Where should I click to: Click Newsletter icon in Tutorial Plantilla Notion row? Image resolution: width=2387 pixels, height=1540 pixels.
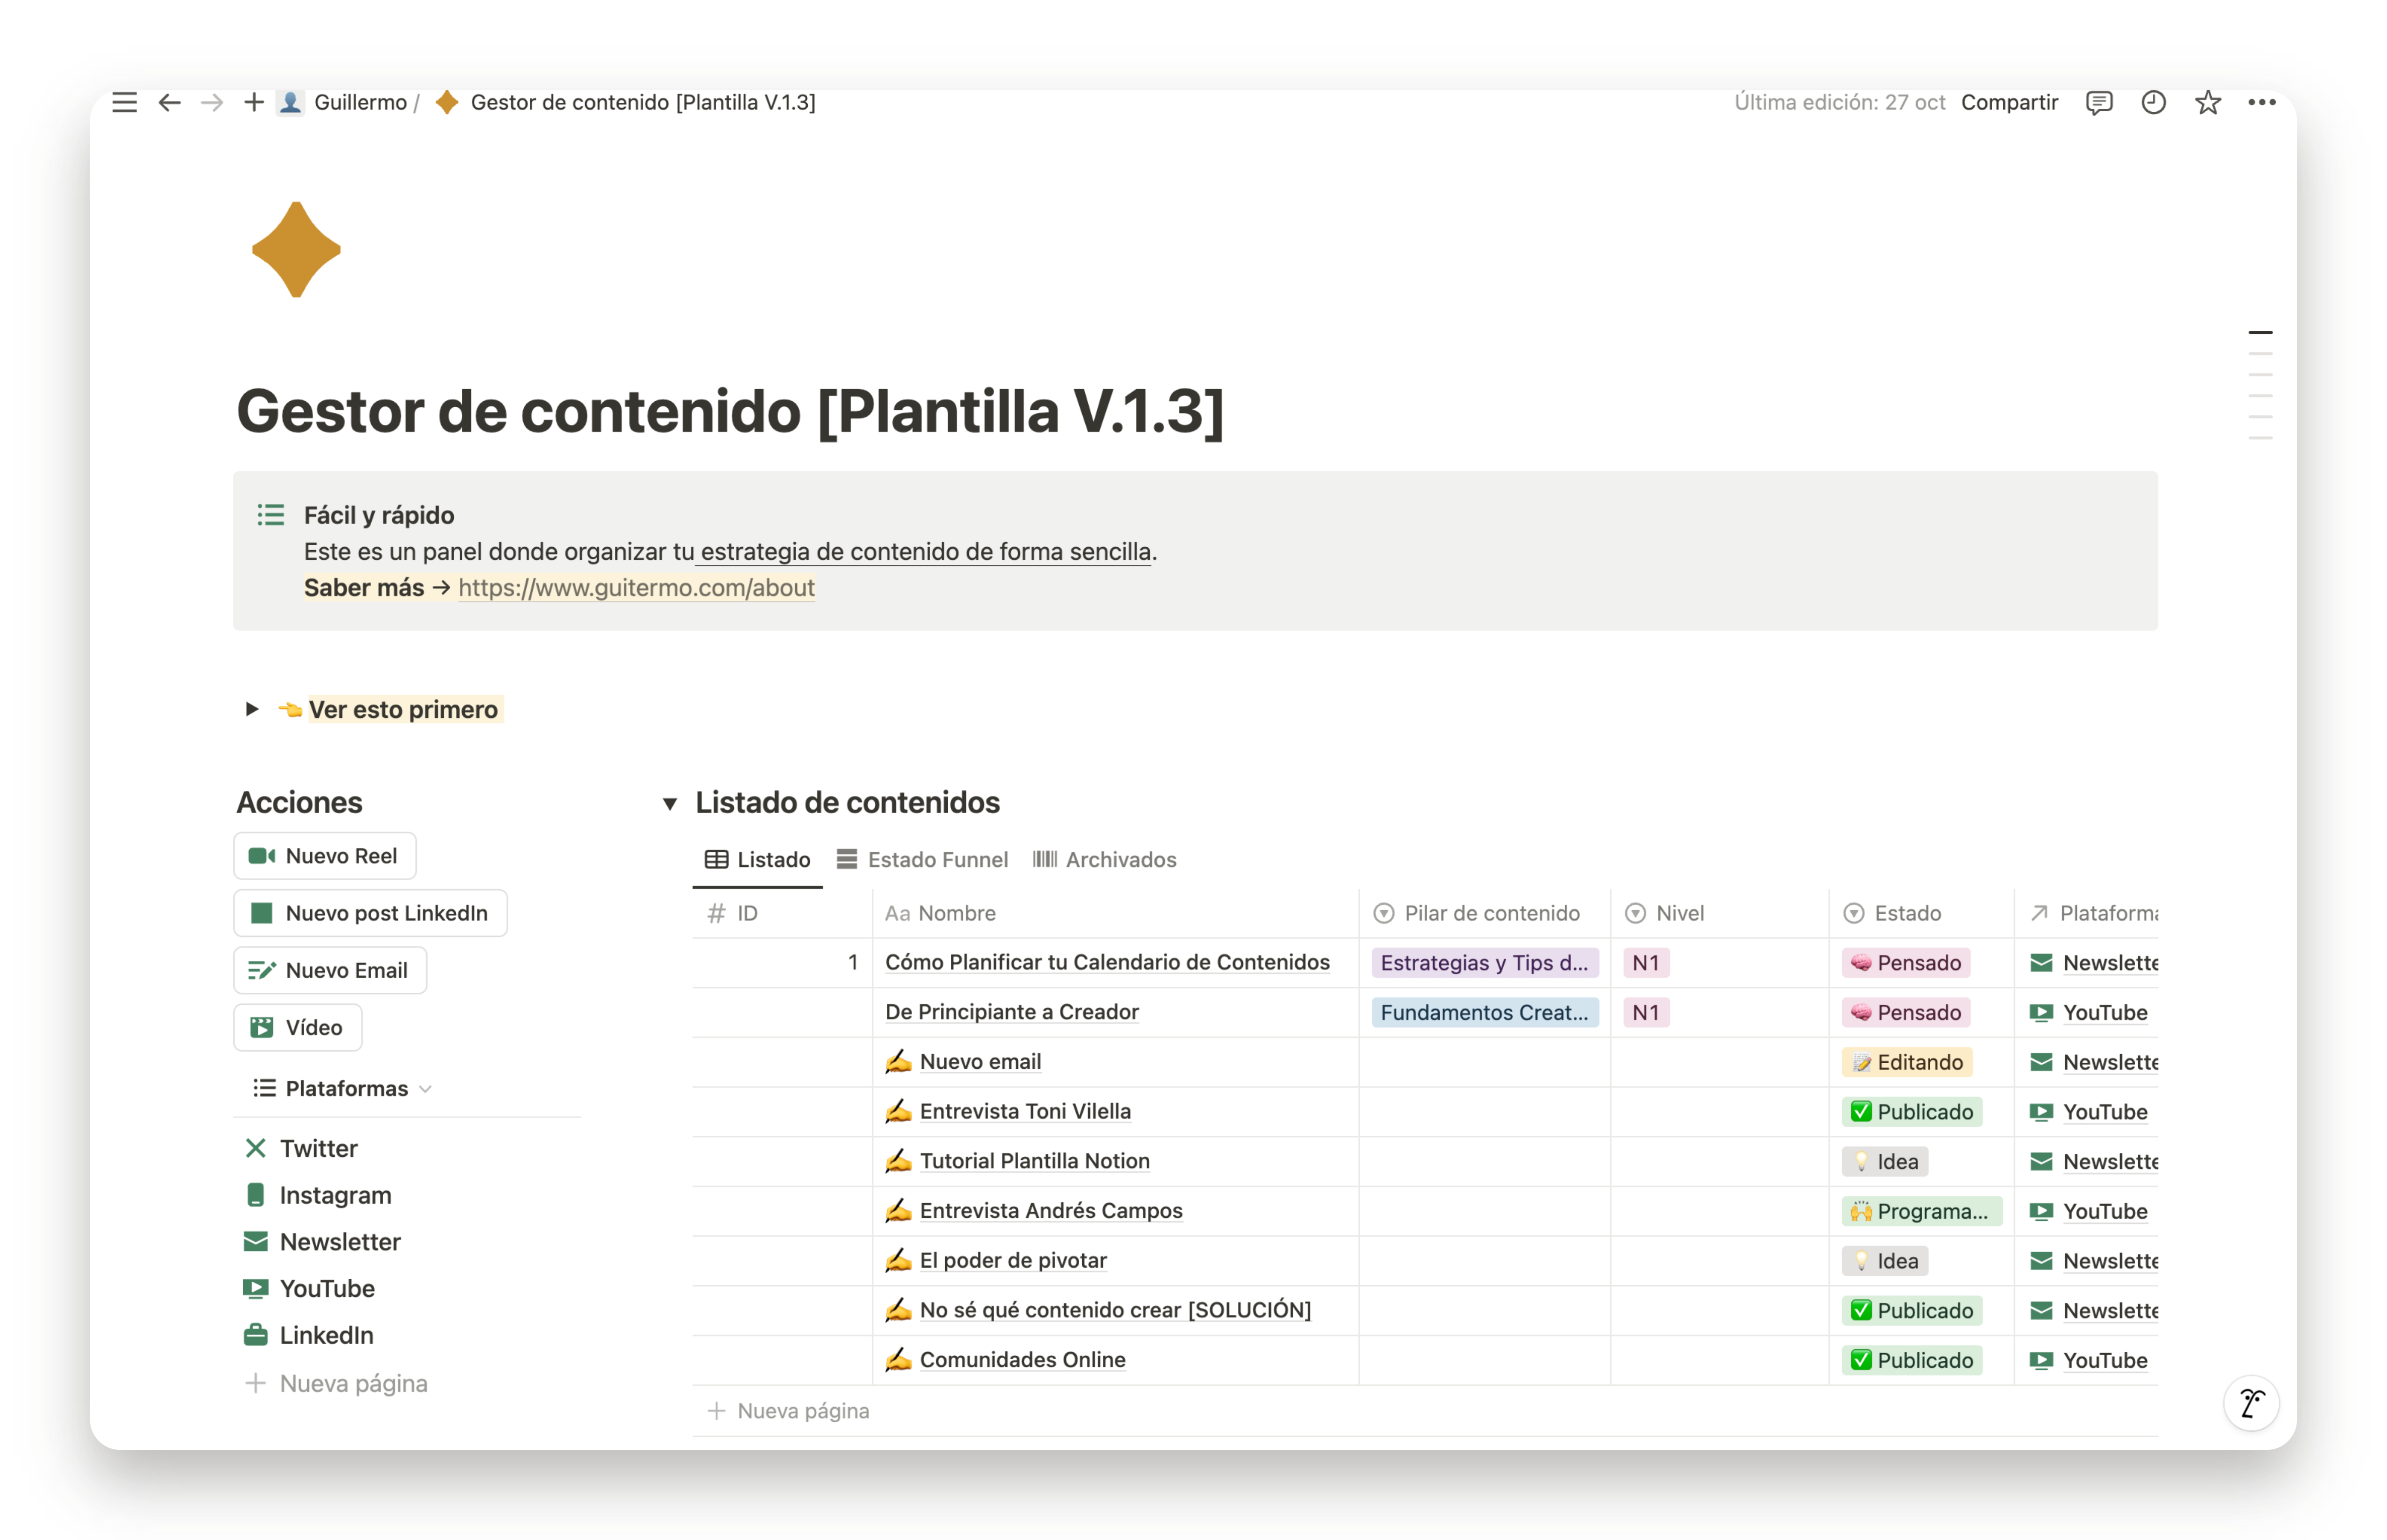pyautogui.click(x=2041, y=1161)
